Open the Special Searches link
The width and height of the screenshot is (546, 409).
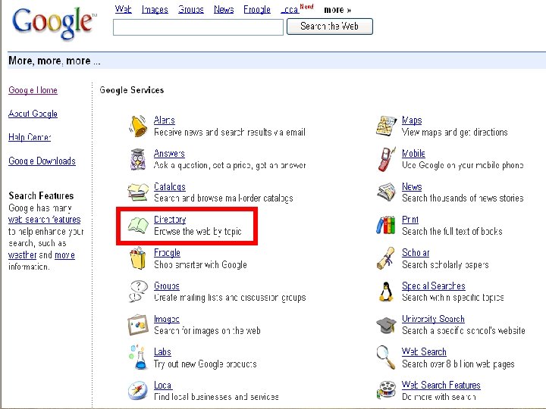pyautogui.click(x=434, y=286)
